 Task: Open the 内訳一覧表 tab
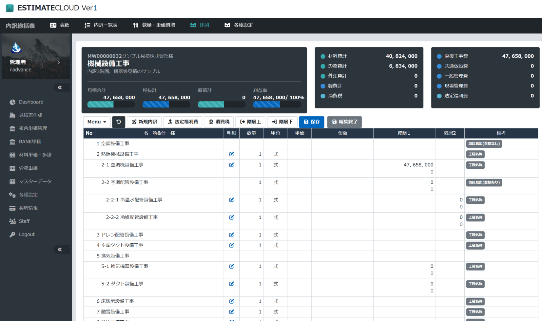pyautogui.click(x=101, y=25)
